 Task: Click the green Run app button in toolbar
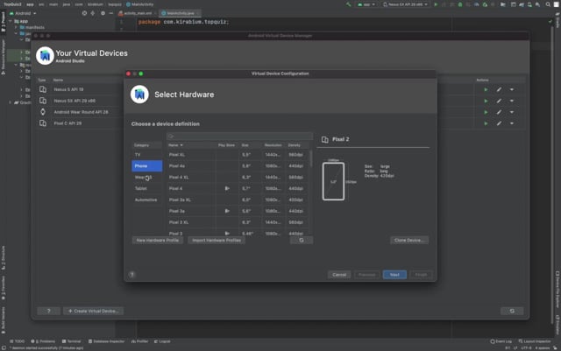436,4
